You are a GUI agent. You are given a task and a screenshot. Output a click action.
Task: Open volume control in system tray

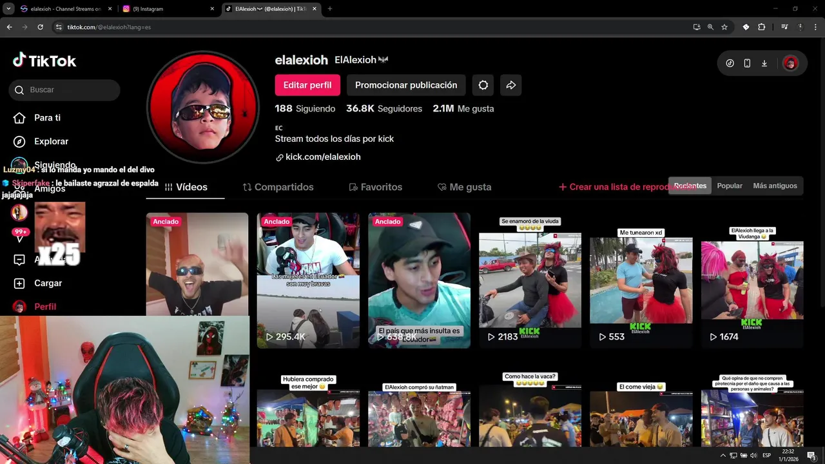pos(753,456)
